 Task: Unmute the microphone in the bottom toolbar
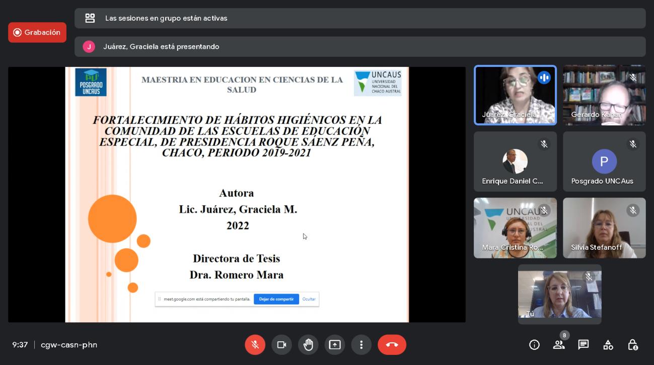tap(255, 345)
